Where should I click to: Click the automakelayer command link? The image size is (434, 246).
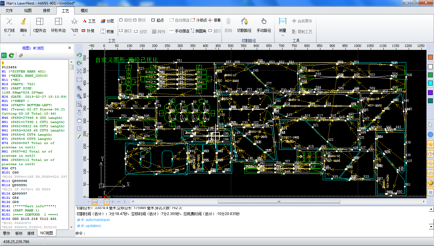point(98,220)
